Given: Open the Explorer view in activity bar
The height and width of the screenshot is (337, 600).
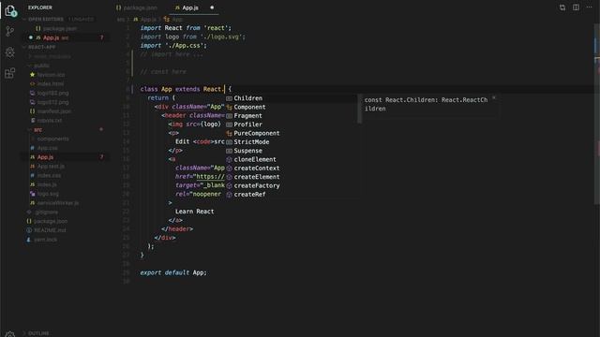Looking at the screenshot, I should [10, 11].
